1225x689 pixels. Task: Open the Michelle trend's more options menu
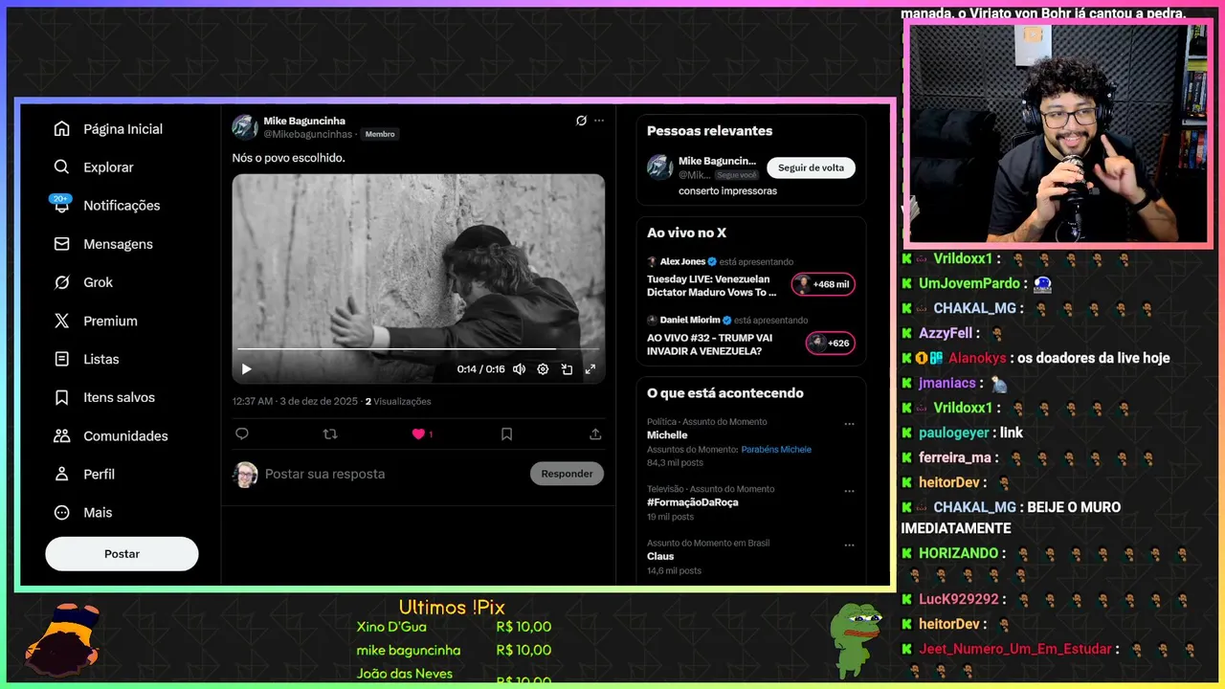(849, 424)
